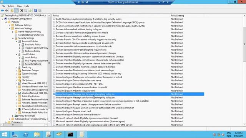Select the Audit Policy node icon
Image resolution: width=246 pixels, height=138 pixels.
pos(23,58)
